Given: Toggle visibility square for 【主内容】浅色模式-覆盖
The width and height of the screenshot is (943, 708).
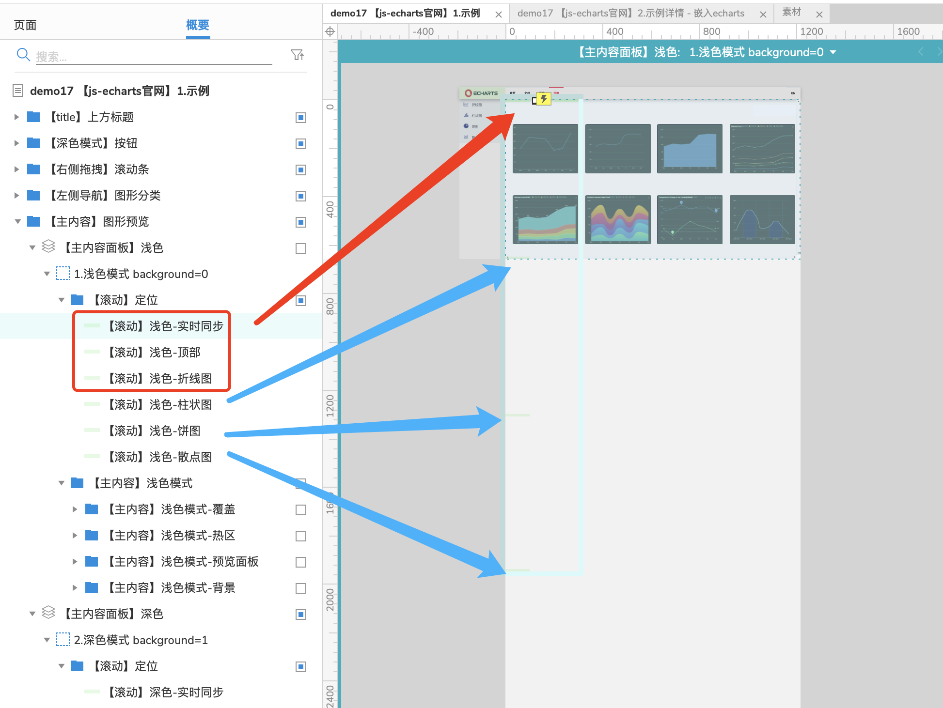Looking at the screenshot, I should (x=301, y=510).
